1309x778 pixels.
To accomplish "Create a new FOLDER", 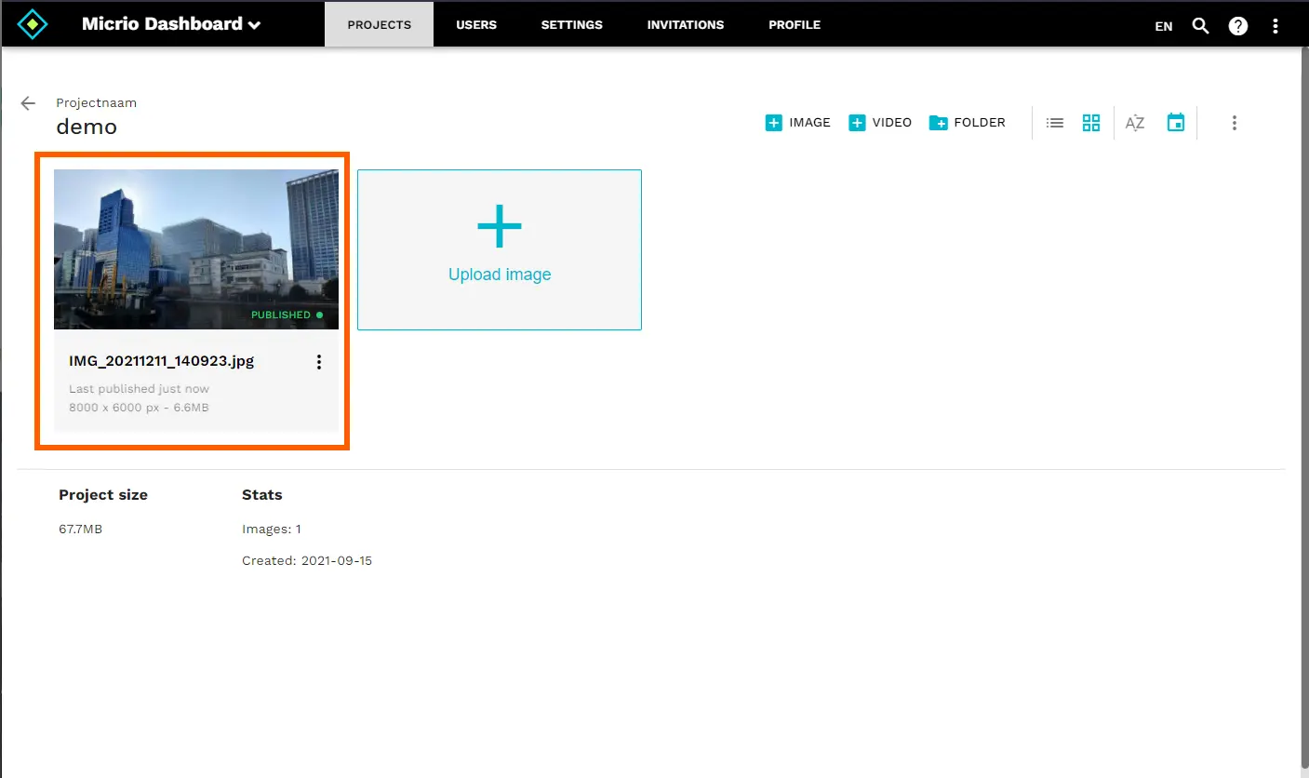I will pos(967,123).
